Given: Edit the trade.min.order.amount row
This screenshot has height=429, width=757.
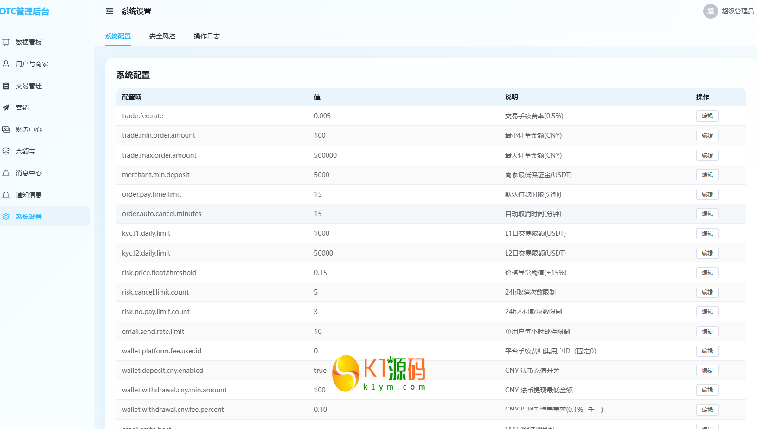Looking at the screenshot, I should (707, 135).
